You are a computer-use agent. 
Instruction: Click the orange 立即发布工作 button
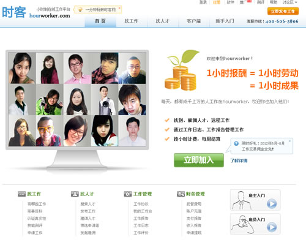(x=283, y=11)
